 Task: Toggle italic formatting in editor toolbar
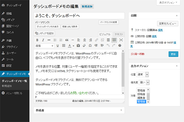pos(43,40)
